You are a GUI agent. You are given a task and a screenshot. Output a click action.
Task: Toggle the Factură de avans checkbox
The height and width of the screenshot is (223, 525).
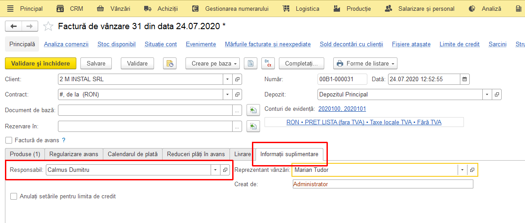click(x=9, y=140)
